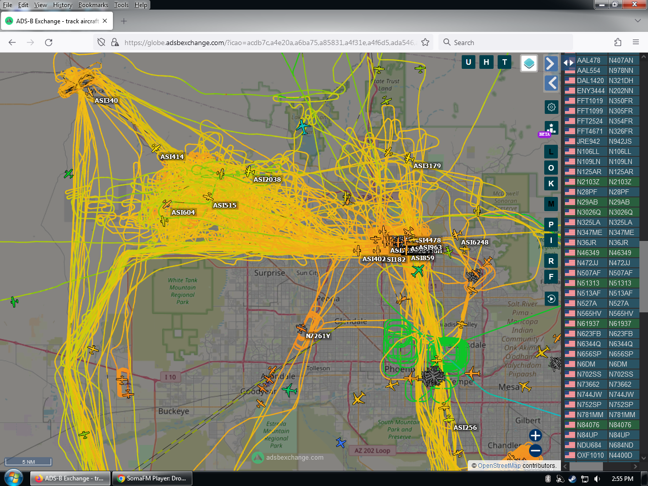Screen dimensions: 648x486
Task: Open the File menu
Action: coord(8,5)
